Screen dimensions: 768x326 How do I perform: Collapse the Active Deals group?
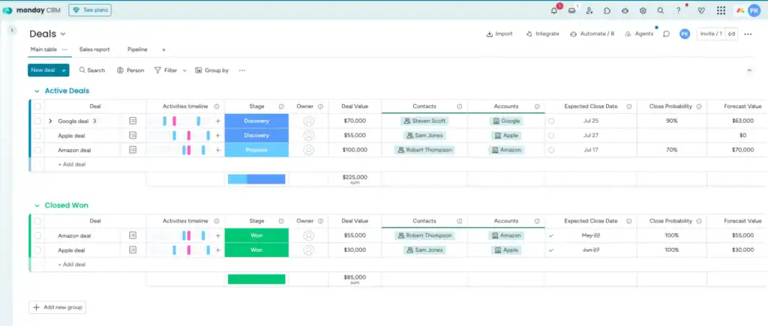pos(37,91)
